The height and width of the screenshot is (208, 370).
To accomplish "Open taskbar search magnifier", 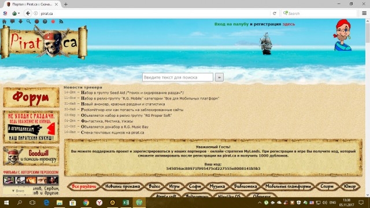I will point(20,203).
